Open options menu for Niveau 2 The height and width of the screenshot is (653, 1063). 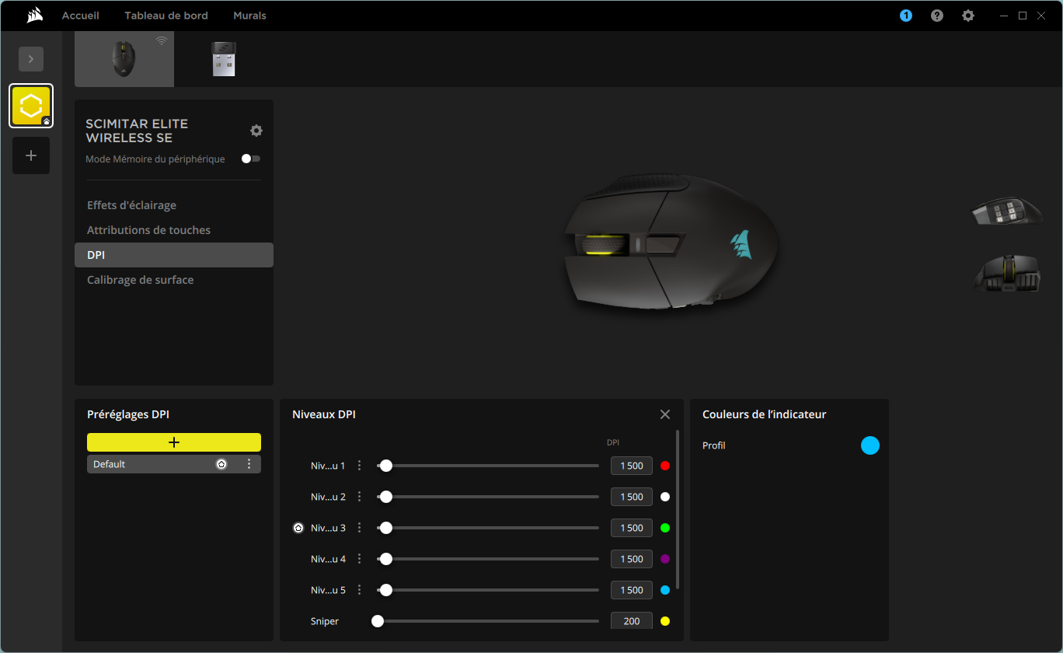(x=359, y=497)
